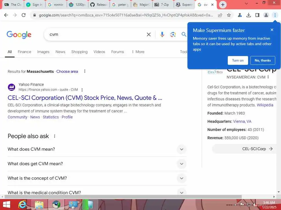This screenshot has width=281, height=210.
Task: Open the Vienna, VA headquarters link
Action: (x=242, y=121)
